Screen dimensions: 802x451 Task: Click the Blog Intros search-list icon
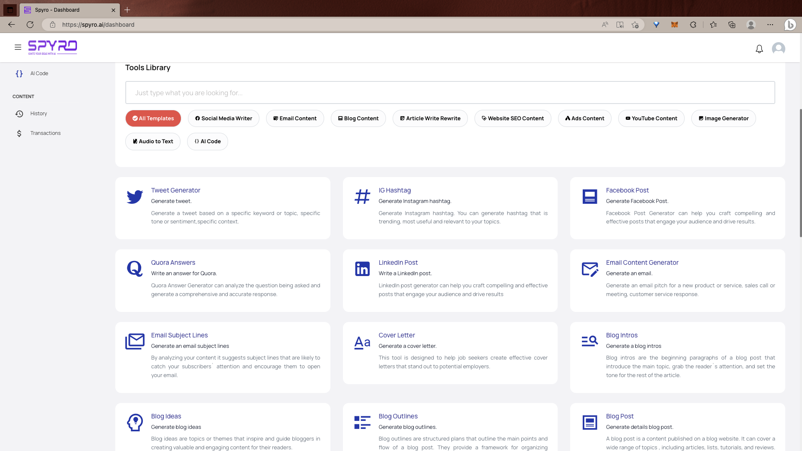[590, 341]
